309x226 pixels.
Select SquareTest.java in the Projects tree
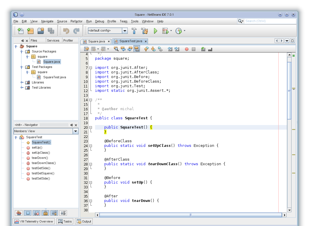coord(55,77)
